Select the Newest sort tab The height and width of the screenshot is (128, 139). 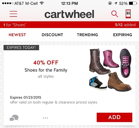(17, 35)
